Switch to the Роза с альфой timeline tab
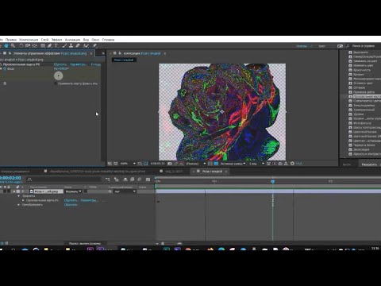This screenshot has height=286, width=381. (212, 172)
